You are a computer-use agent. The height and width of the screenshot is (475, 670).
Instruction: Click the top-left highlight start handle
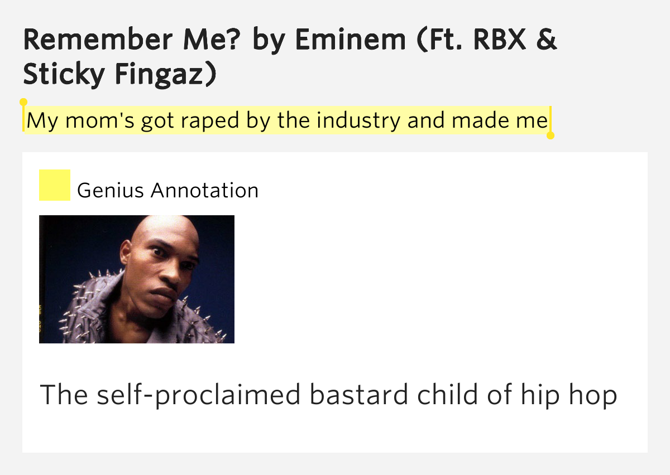pyautogui.click(x=23, y=103)
